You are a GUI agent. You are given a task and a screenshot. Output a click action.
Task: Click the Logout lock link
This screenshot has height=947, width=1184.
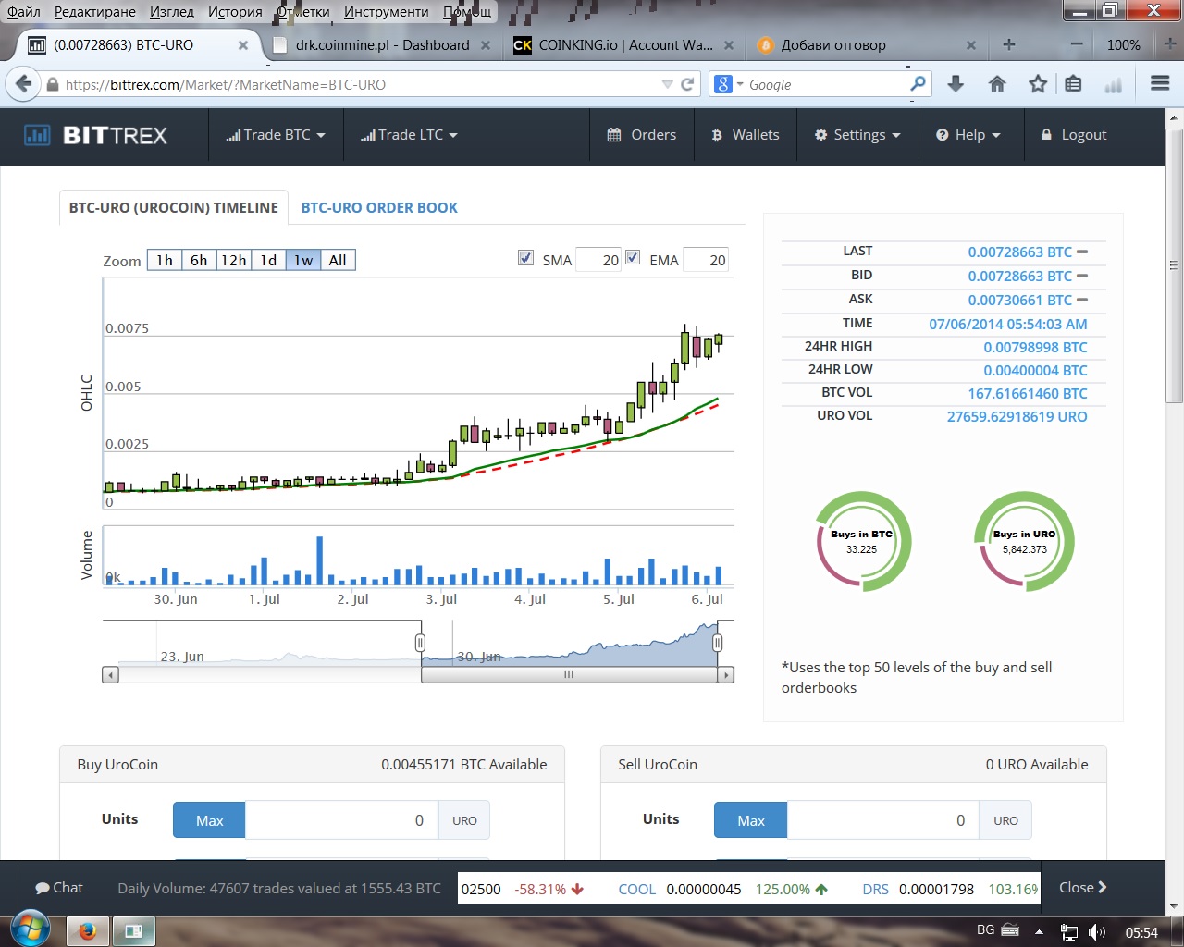1073,135
